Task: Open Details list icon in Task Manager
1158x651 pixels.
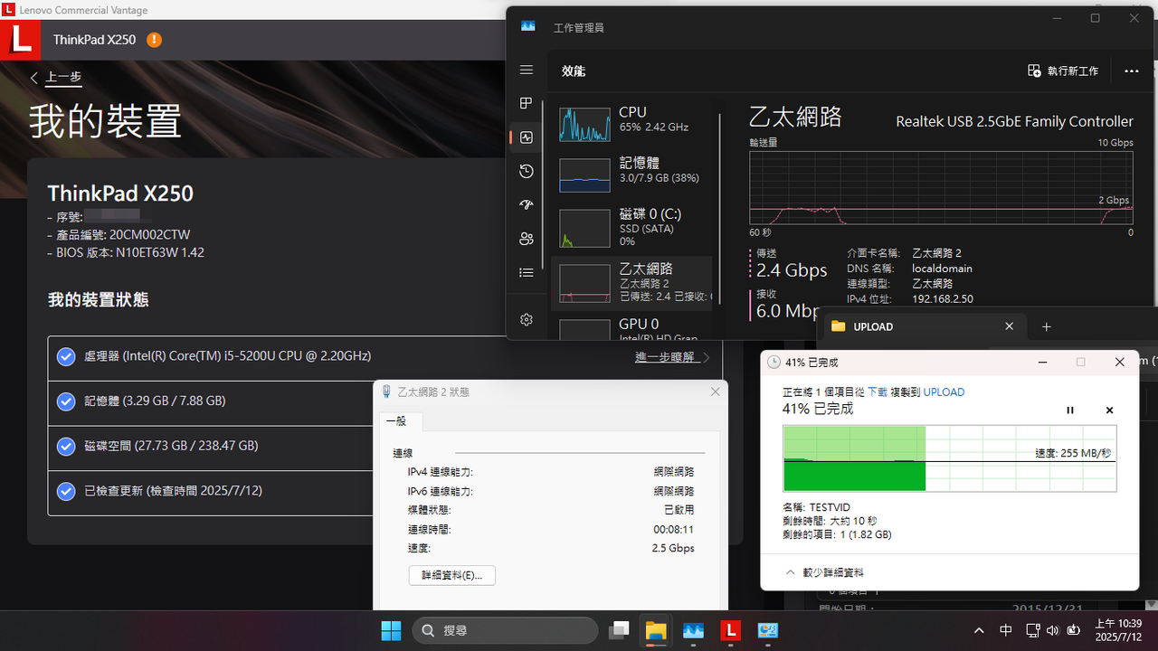Action: tap(527, 272)
